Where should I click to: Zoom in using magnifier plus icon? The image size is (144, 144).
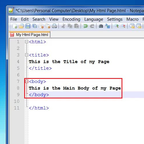(x=117, y=26)
